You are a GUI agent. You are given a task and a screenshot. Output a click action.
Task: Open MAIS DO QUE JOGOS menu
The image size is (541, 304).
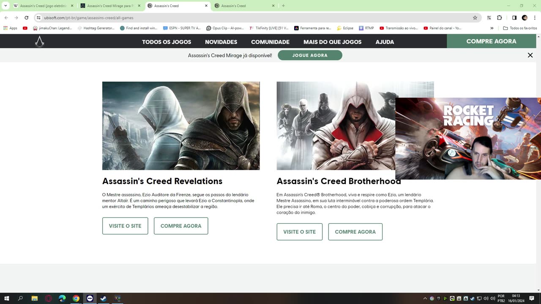point(332,42)
